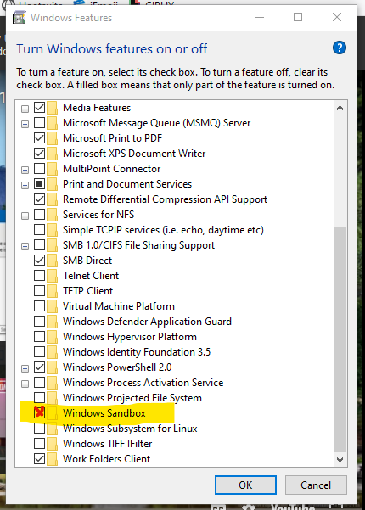365x510 pixels.
Task: Select the Telnet Client list entry
Action: tap(91, 276)
